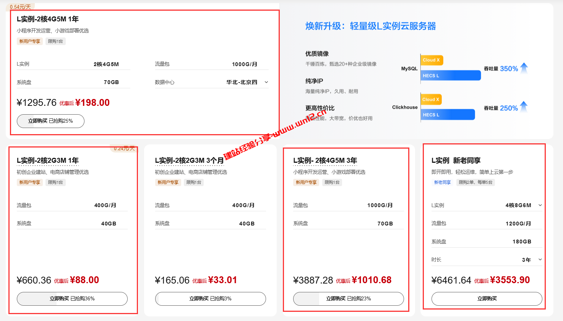Click the blue HECS L bar under Clickhouse
The image size is (563, 321).
[448, 114]
